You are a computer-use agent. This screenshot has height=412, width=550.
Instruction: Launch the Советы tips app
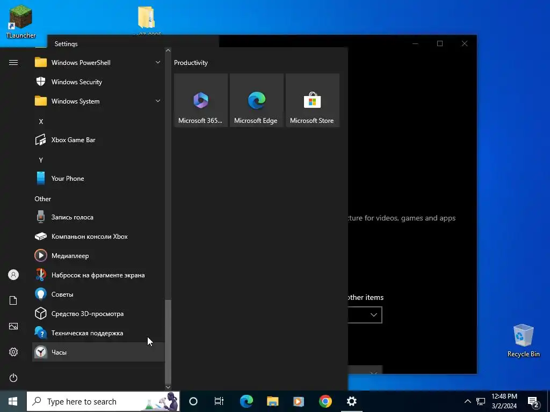98,295
